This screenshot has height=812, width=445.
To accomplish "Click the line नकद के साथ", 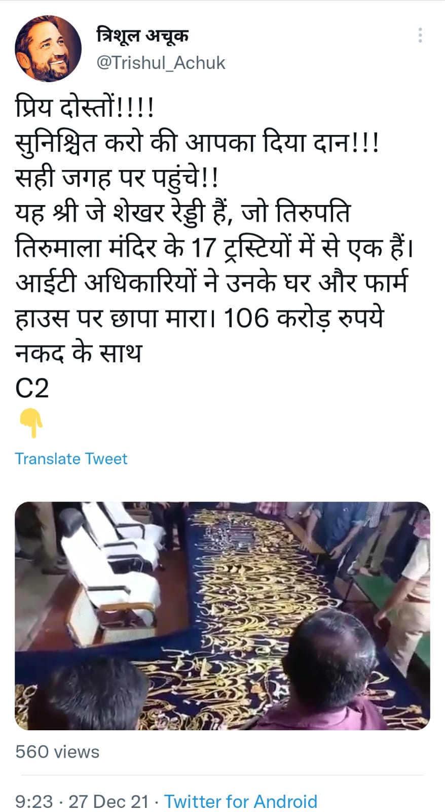I will pyautogui.click(x=78, y=353).
